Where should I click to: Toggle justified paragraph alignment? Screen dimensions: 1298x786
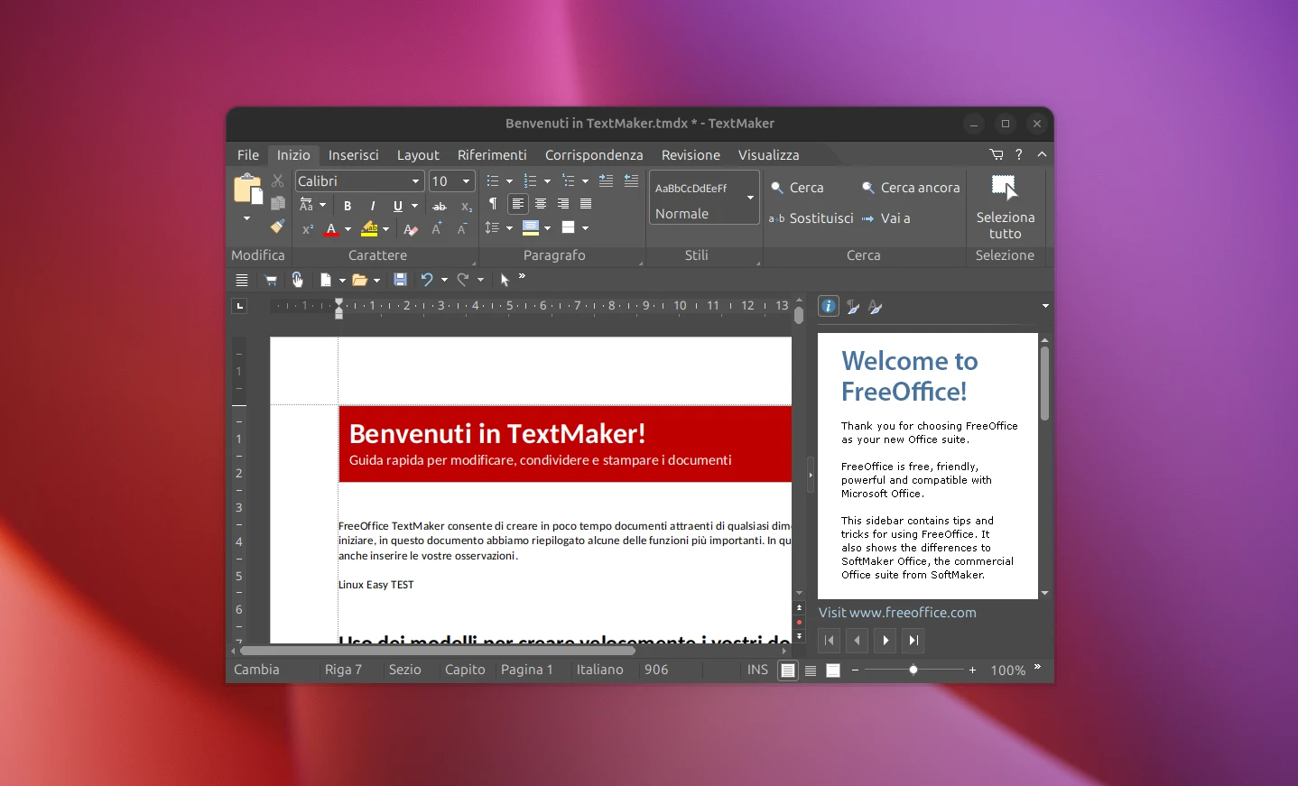(x=586, y=204)
